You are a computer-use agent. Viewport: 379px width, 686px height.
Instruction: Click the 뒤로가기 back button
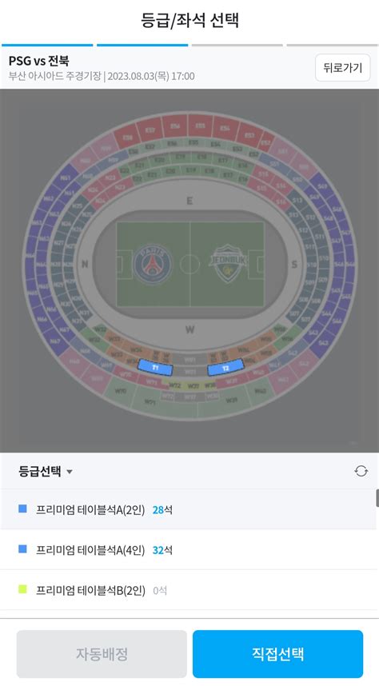343,67
